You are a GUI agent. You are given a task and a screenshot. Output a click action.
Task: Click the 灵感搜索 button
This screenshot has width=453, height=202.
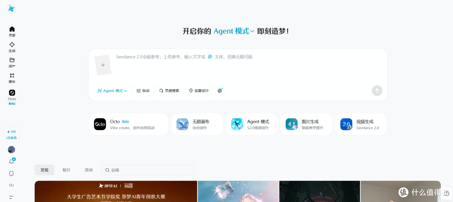pyautogui.click(x=169, y=91)
